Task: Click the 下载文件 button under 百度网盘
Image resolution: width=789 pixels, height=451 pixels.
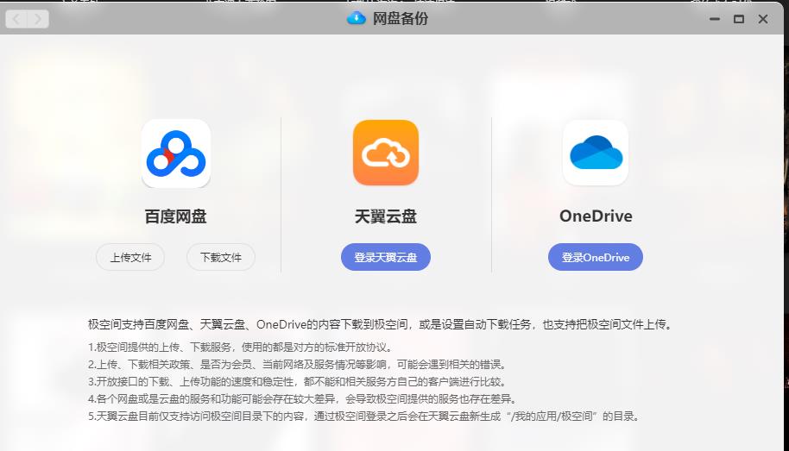Action: click(x=221, y=258)
